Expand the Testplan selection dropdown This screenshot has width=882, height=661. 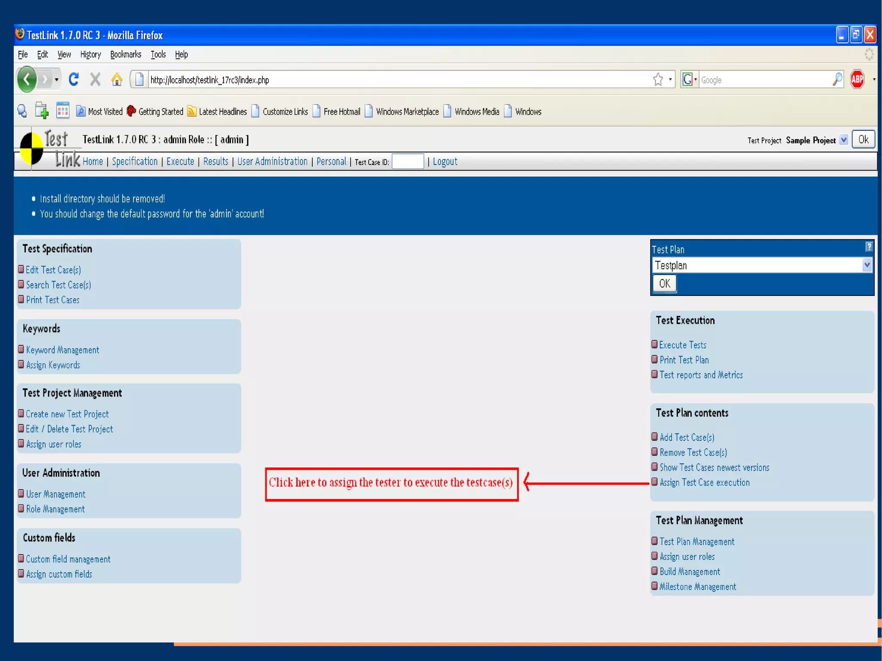click(x=867, y=265)
